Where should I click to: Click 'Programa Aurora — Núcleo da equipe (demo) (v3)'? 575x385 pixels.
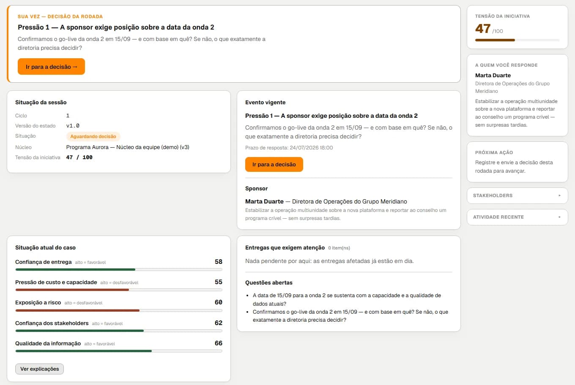coord(128,147)
